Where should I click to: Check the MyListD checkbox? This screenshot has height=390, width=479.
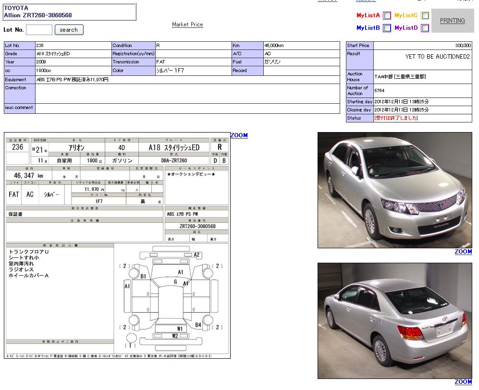click(425, 28)
